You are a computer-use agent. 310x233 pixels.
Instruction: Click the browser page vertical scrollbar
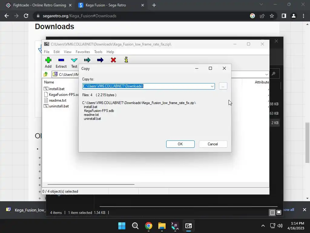[x=307, y=143]
